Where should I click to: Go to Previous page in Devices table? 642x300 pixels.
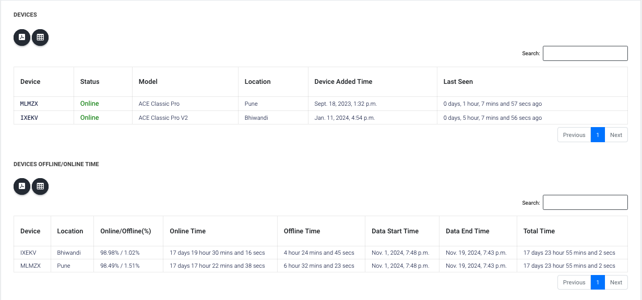[x=574, y=135]
